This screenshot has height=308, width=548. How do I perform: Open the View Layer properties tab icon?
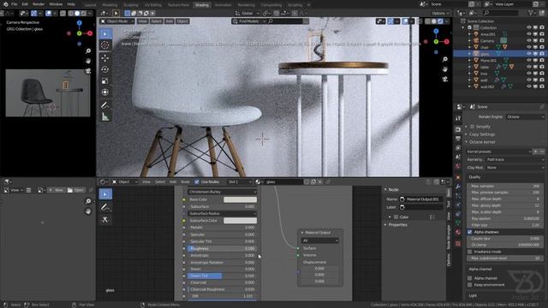tap(458, 148)
